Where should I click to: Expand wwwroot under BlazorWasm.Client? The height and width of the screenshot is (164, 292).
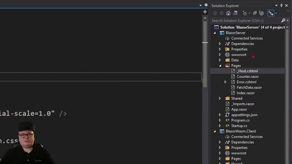click(220, 153)
